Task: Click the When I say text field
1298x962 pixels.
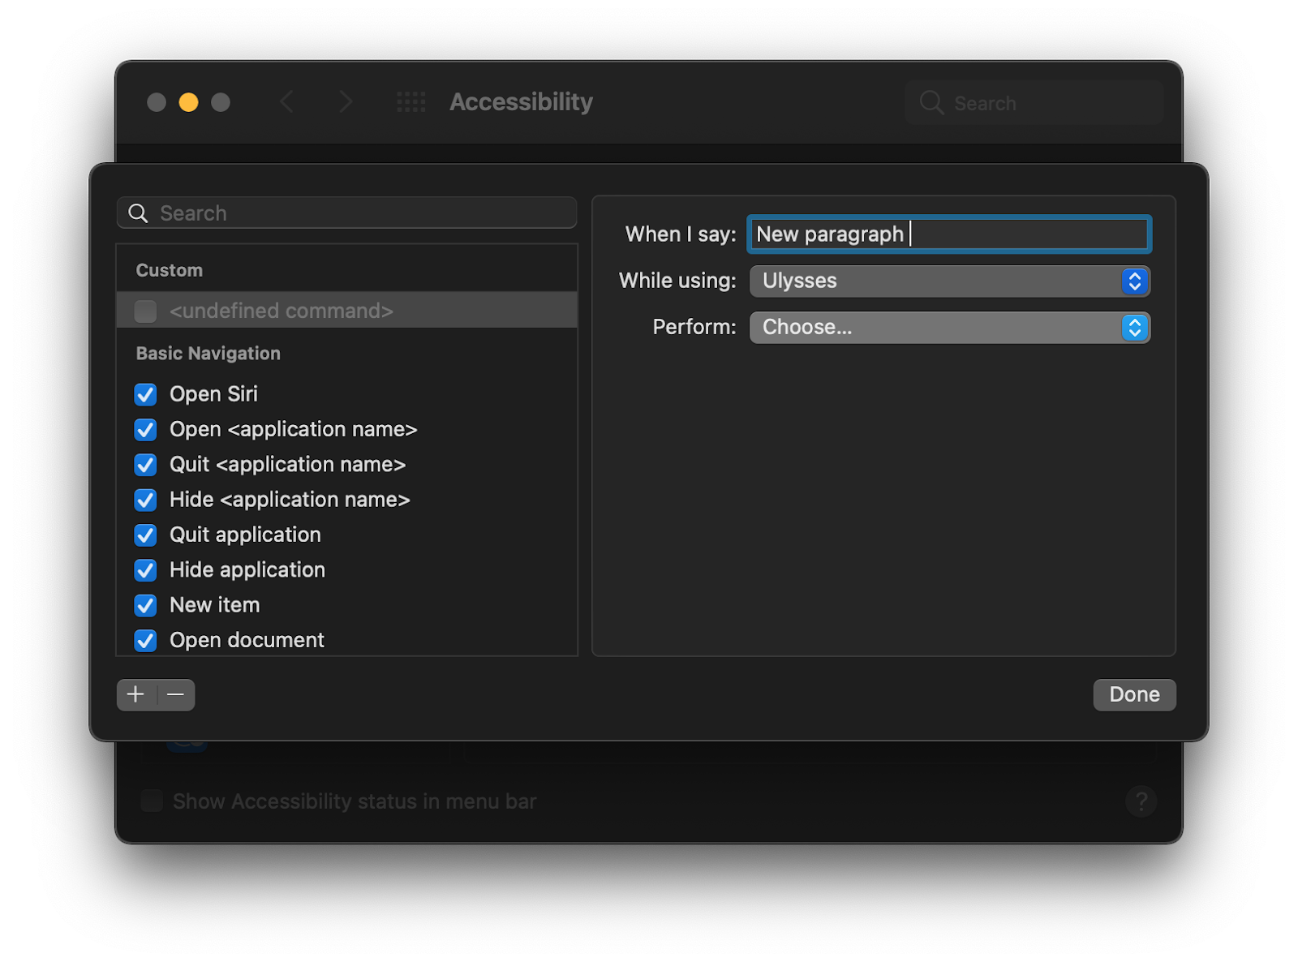Action: (949, 234)
